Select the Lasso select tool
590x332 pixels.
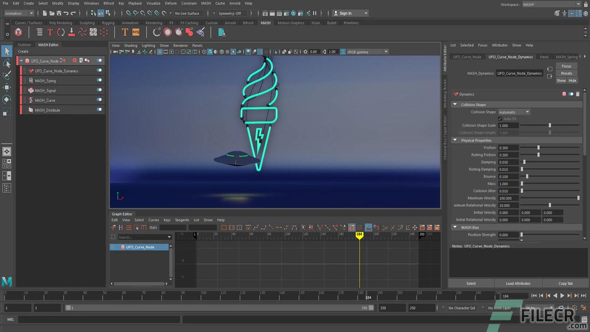click(x=7, y=63)
